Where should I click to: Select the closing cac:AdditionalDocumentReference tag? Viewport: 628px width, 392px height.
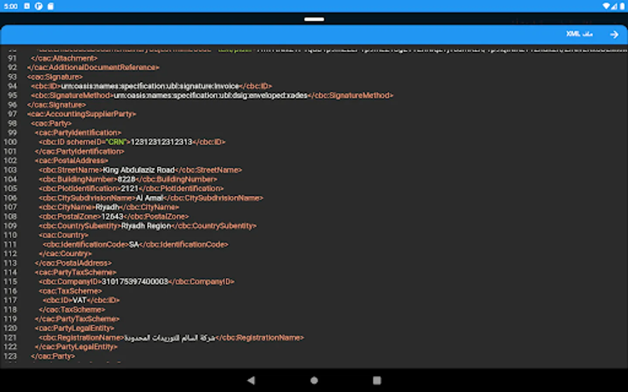click(93, 68)
